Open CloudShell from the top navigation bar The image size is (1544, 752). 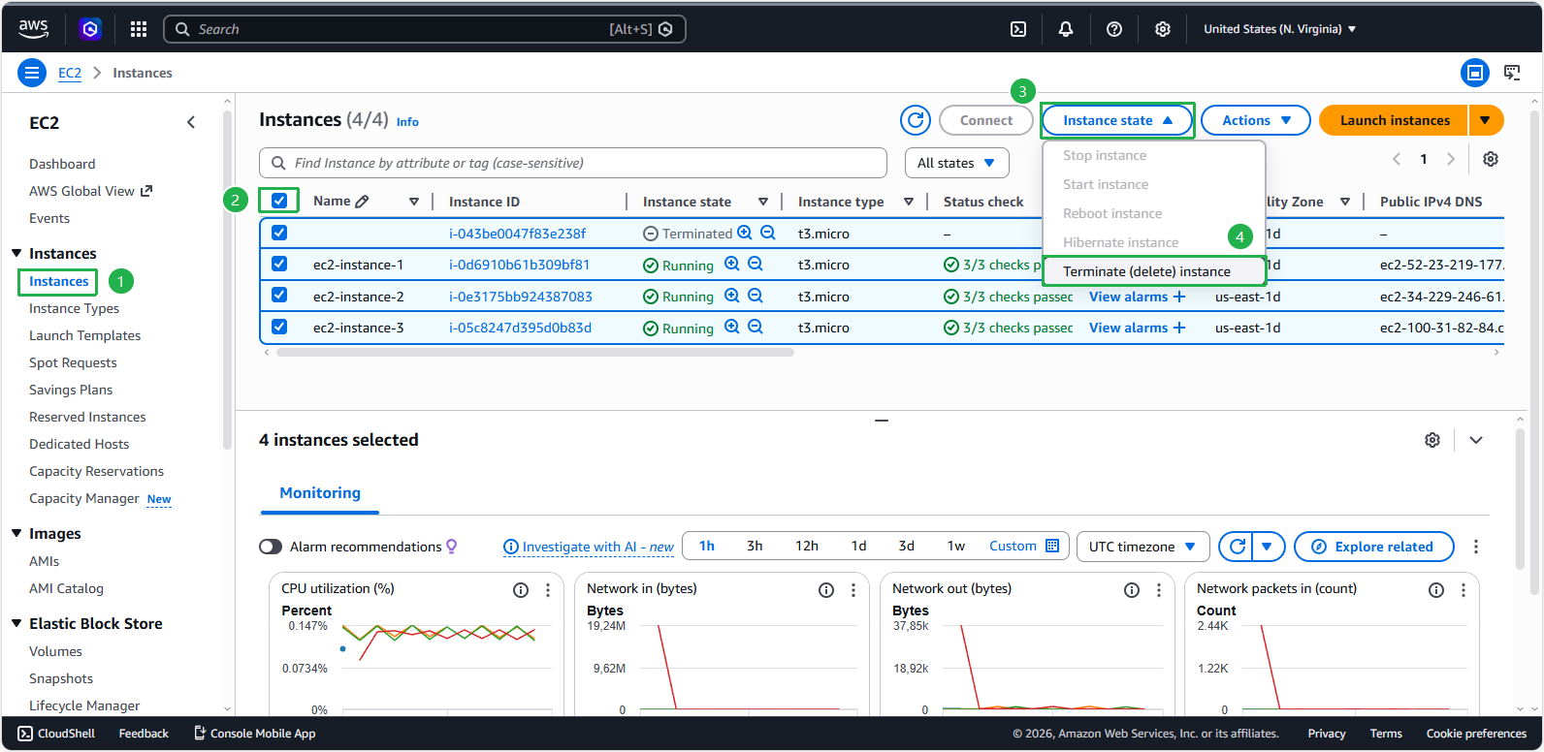(x=1018, y=29)
